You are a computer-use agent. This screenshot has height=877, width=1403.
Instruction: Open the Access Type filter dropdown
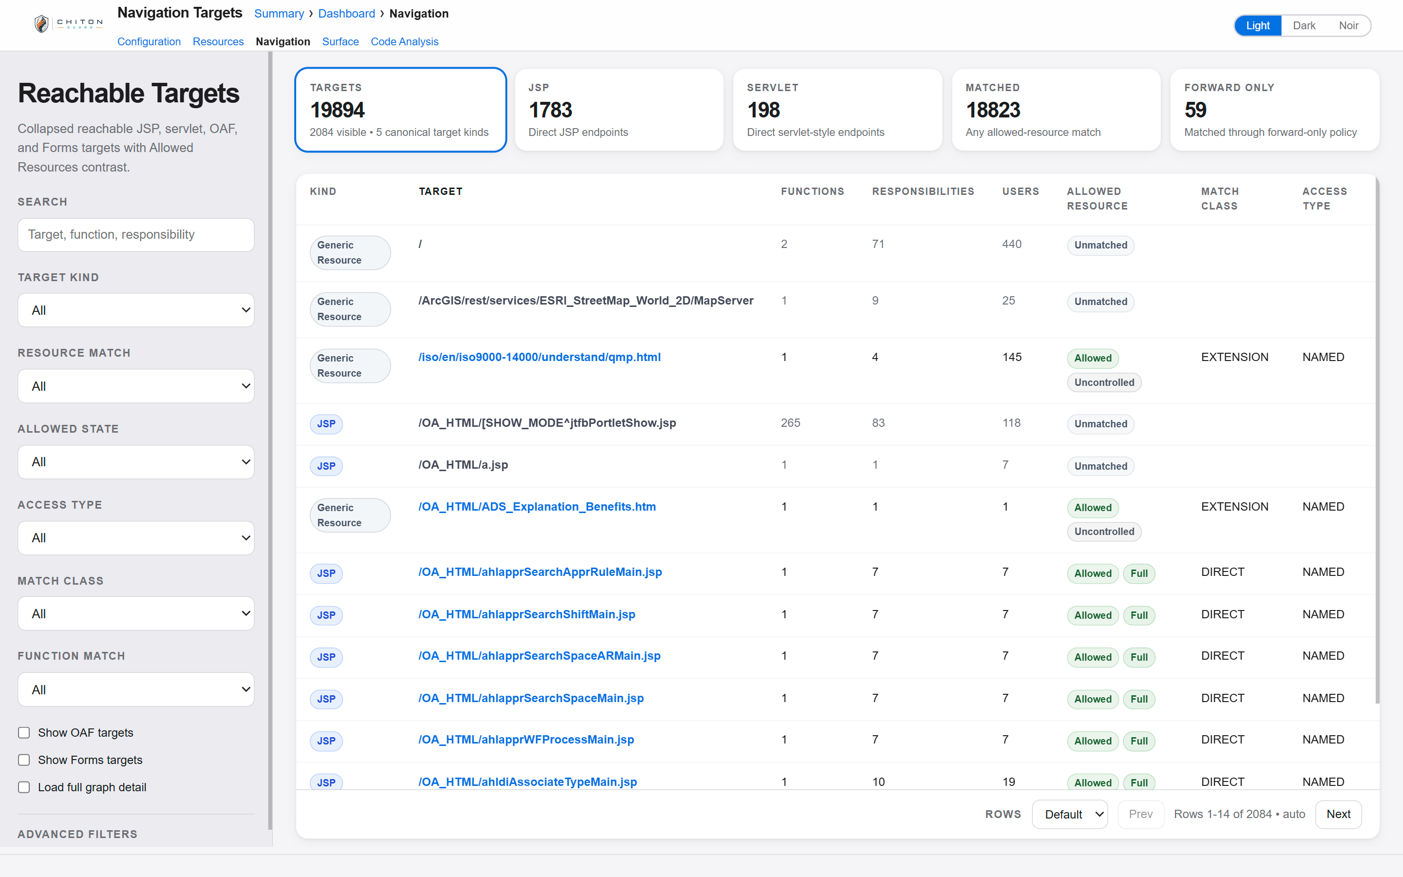[x=136, y=538]
